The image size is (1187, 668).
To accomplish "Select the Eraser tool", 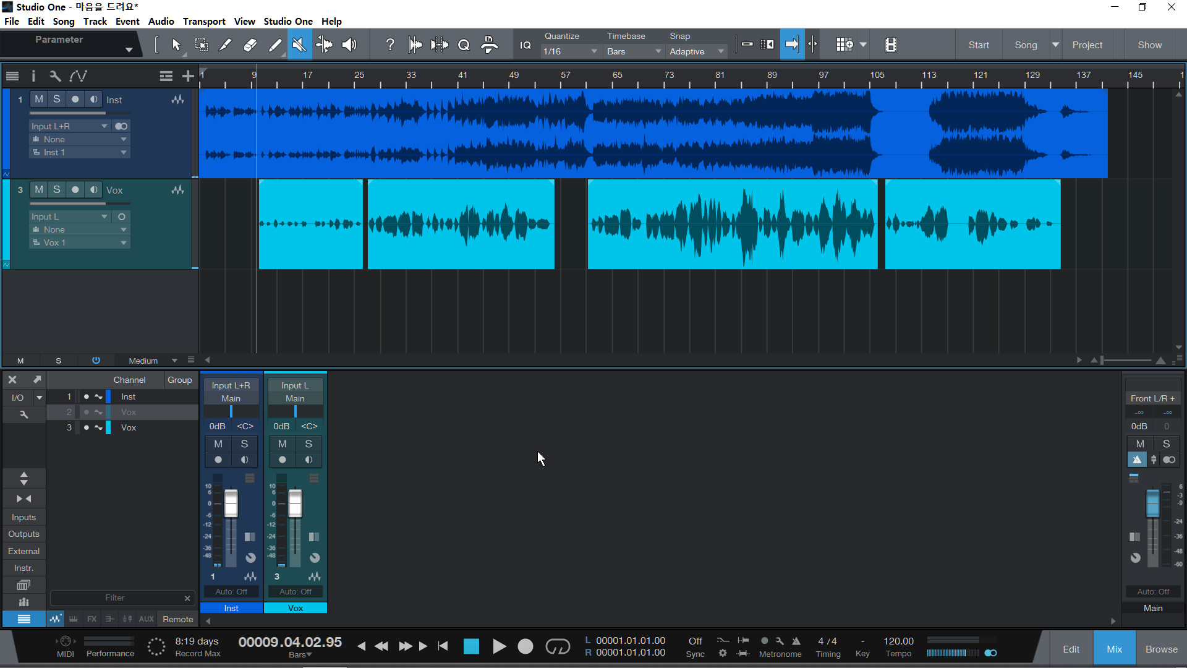I will [x=250, y=45].
